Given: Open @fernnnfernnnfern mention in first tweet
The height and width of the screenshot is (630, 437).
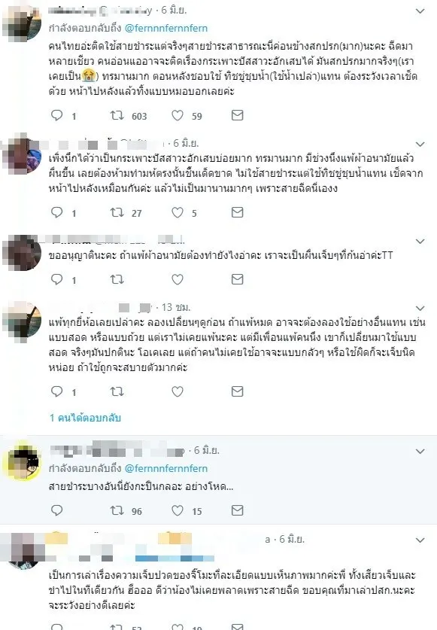Looking at the screenshot, I should point(166,28).
